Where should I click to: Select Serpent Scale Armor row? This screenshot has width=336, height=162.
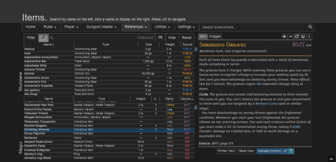tap(109, 142)
